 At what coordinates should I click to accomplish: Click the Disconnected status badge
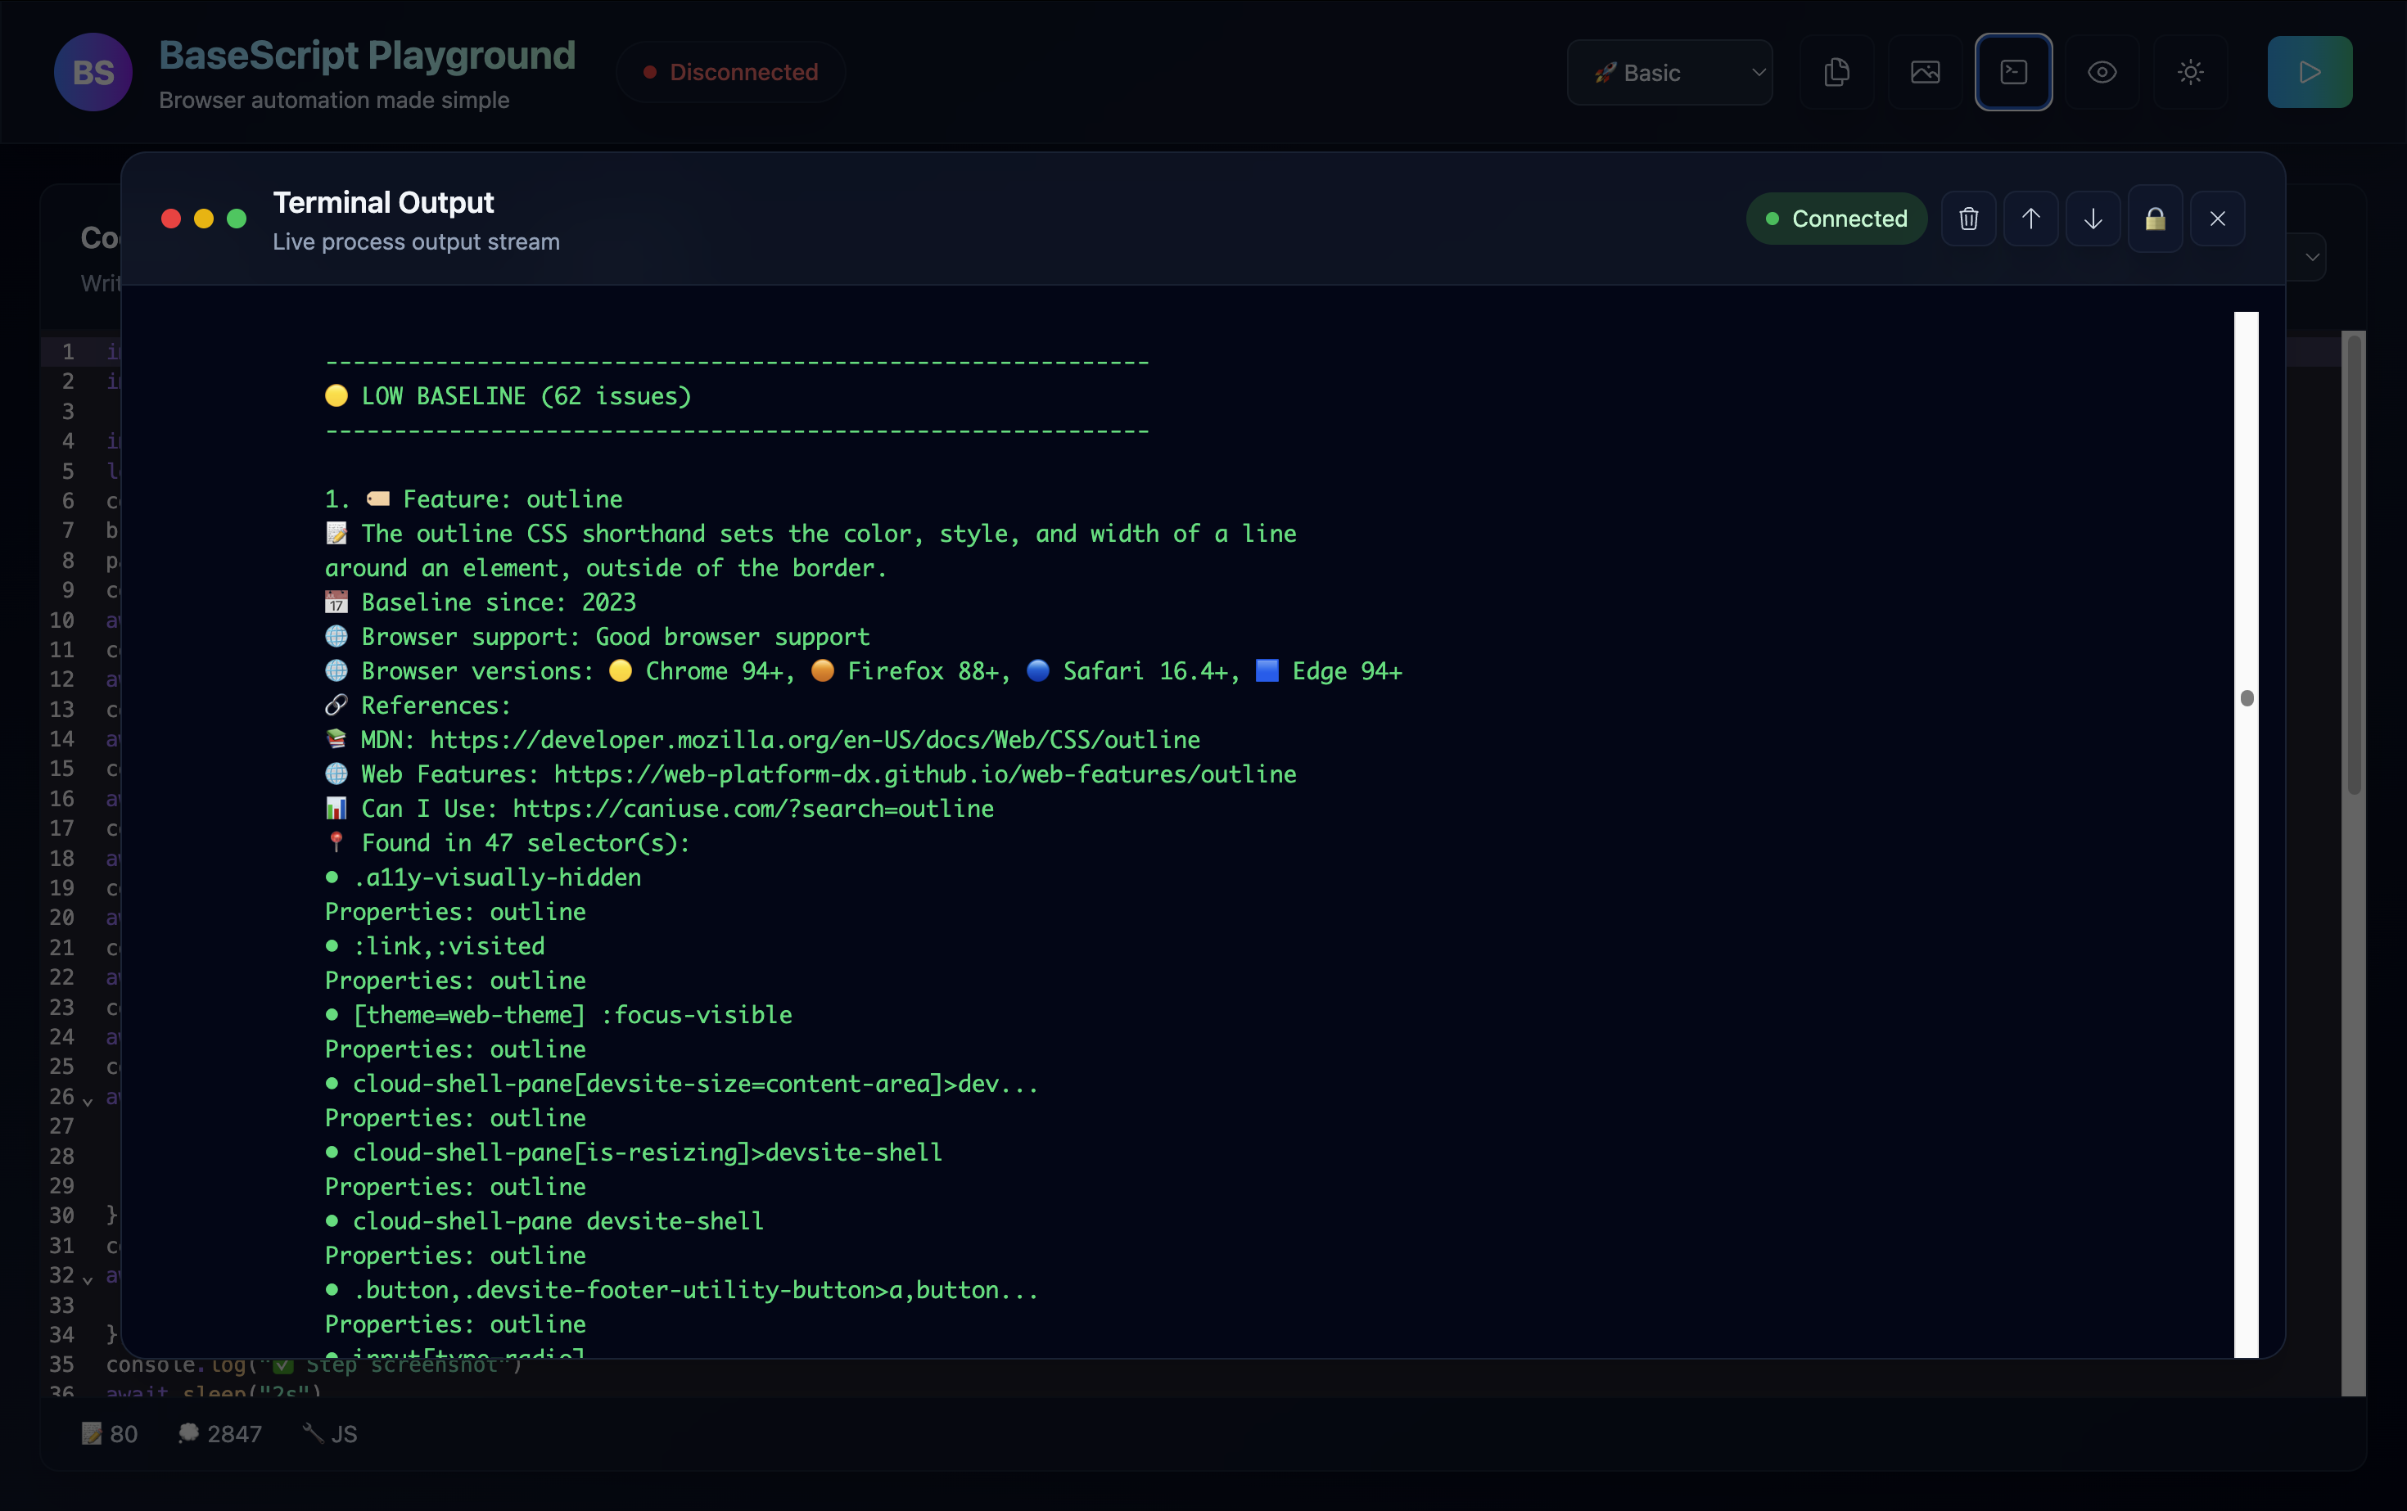[x=732, y=72]
